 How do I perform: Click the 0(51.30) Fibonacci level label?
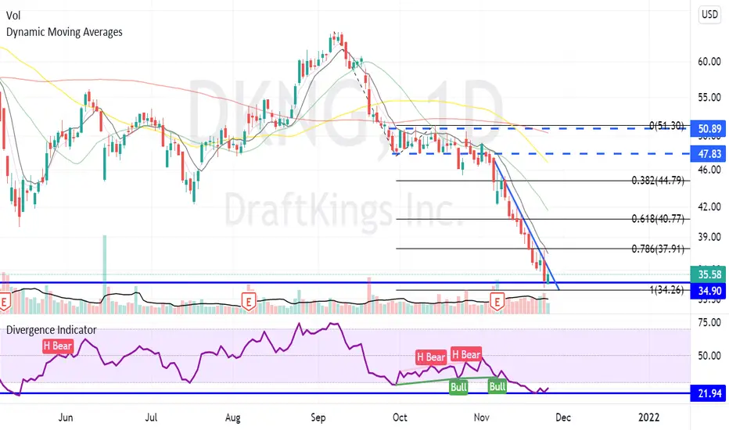coord(666,126)
